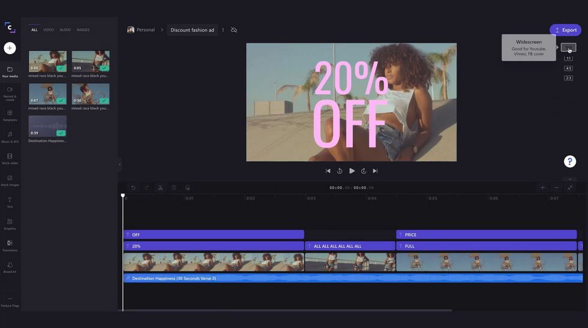Open the Stock images library
The height and width of the screenshot is (328, 588).
click(10, 180)
